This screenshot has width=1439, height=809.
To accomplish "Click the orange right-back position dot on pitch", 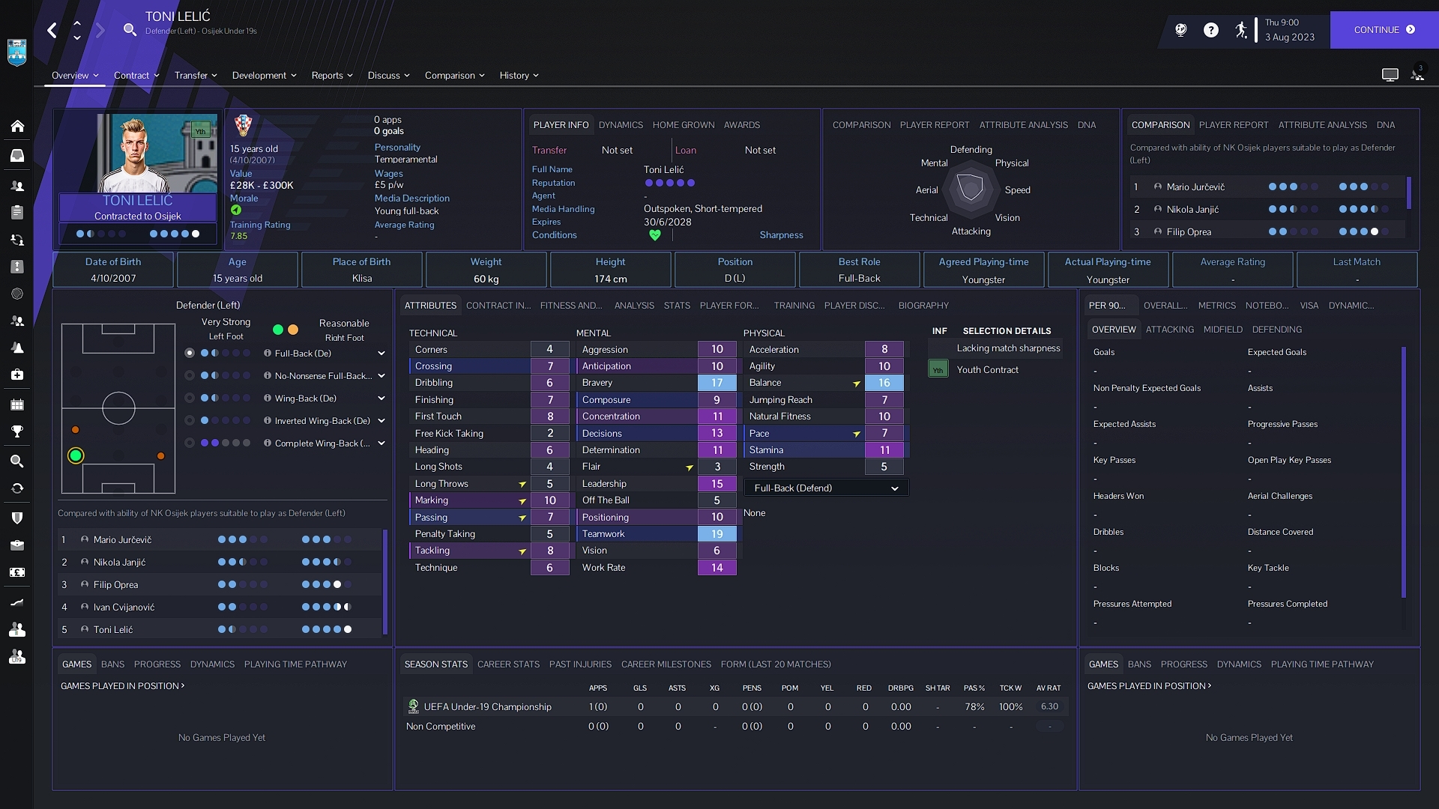I will 160,455.
